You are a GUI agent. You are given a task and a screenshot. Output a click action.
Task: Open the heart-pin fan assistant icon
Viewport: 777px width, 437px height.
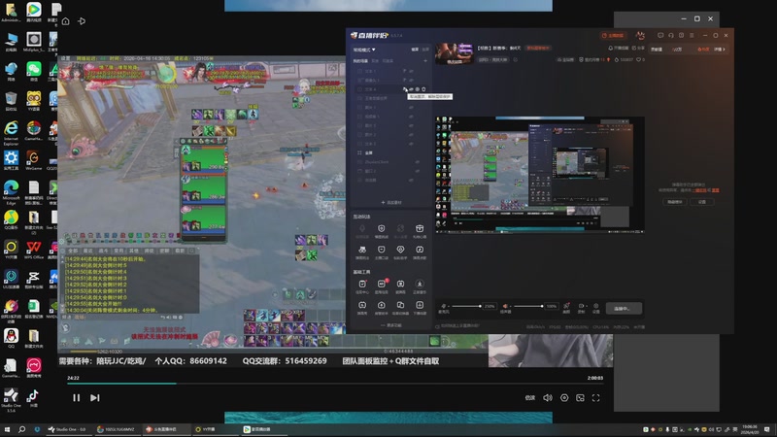(x=400, y=250)
